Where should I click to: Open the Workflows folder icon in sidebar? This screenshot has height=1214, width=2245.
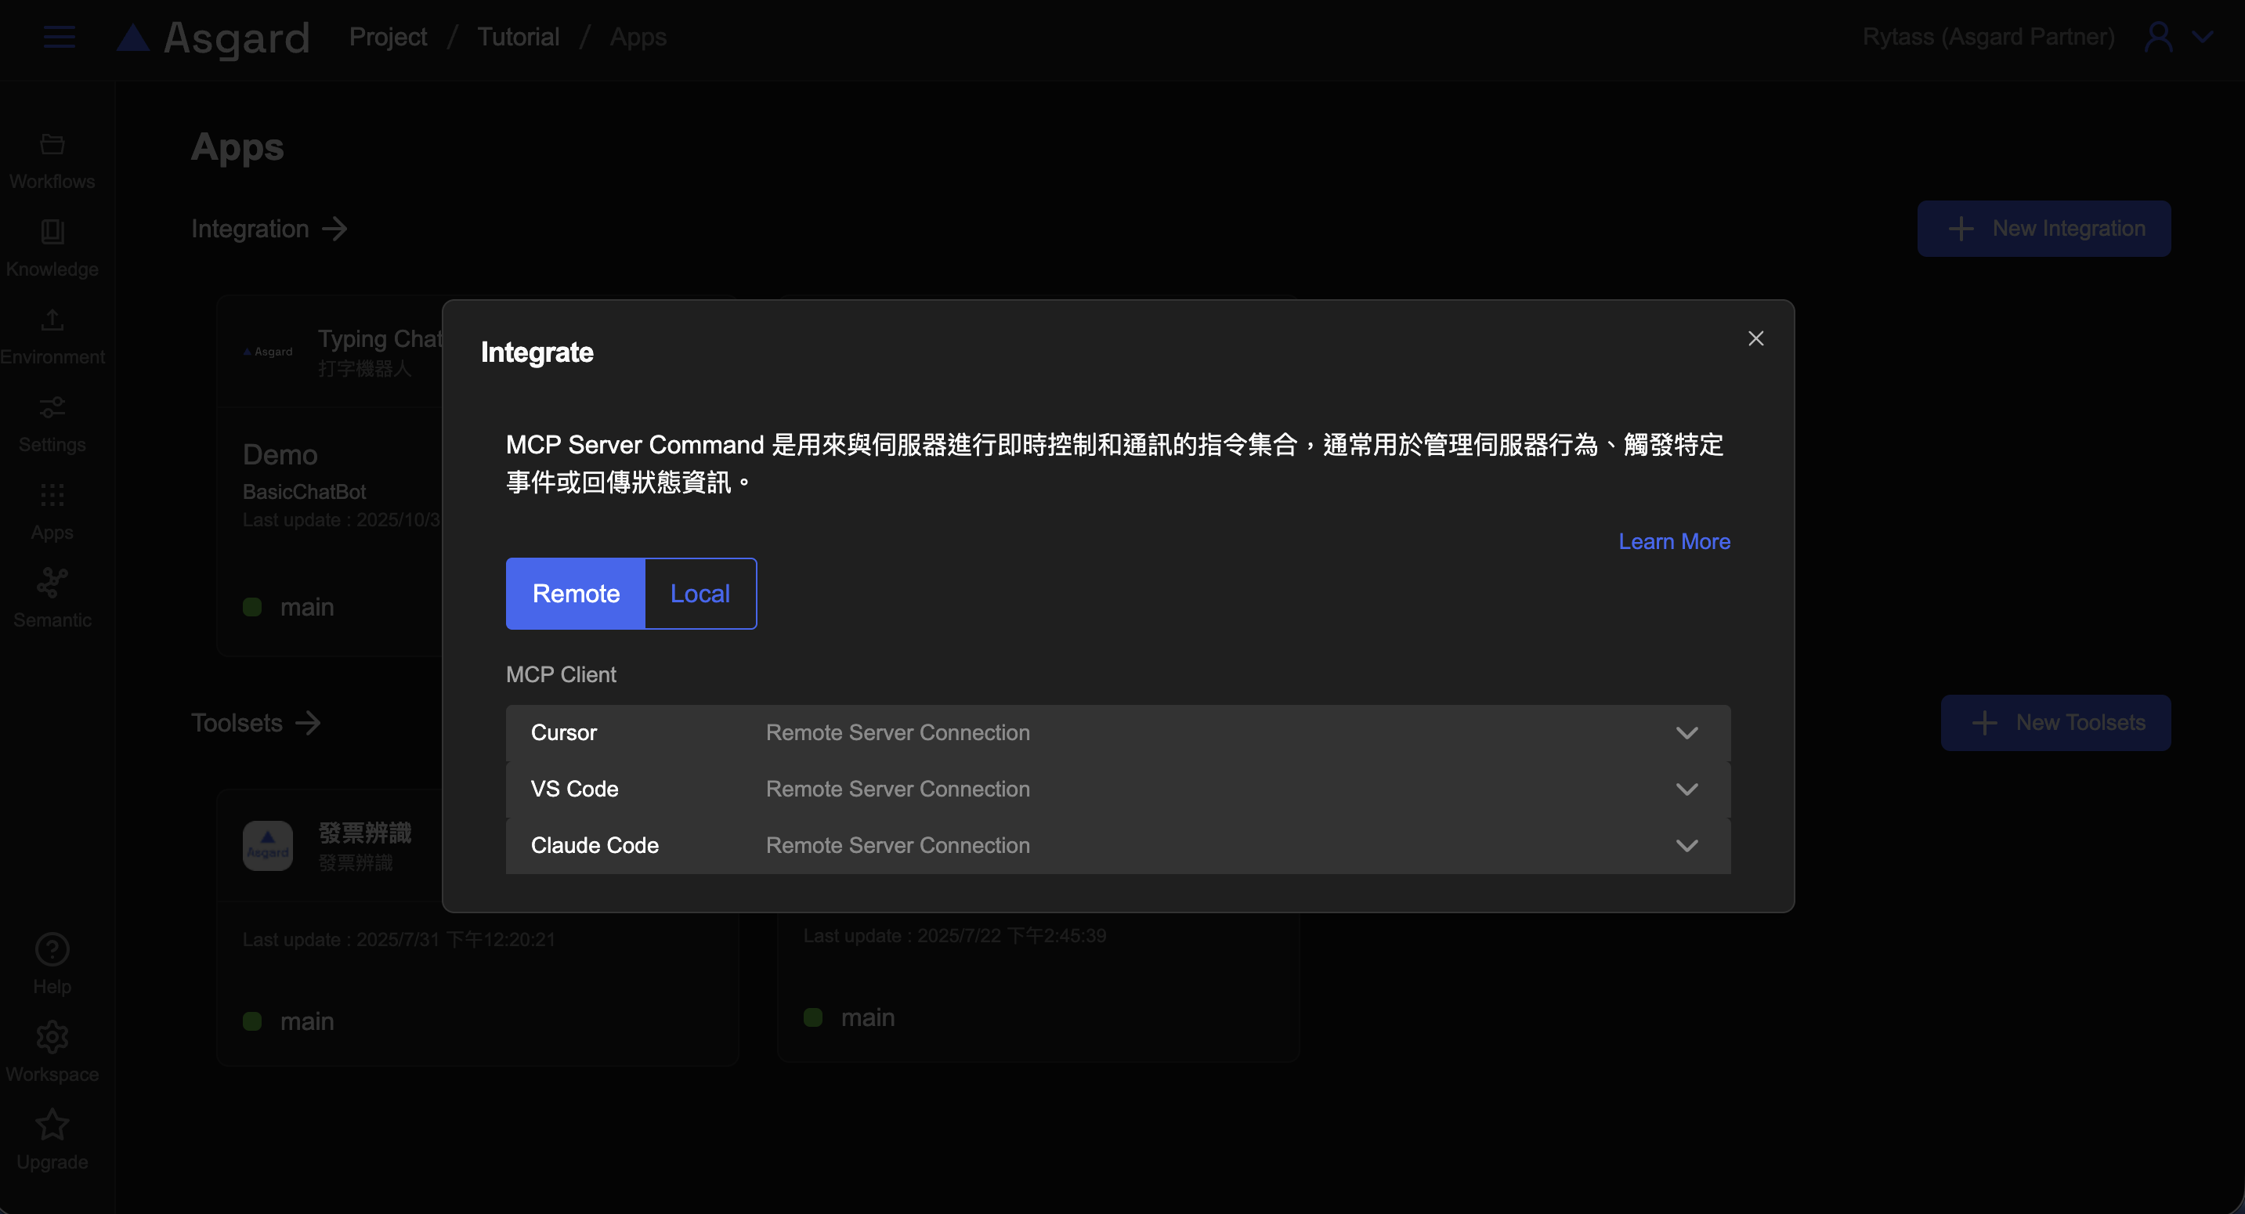(x=52, y=145)
